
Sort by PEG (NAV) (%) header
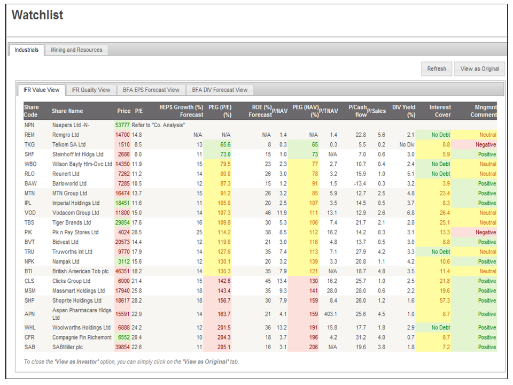(x=306, y=111)
